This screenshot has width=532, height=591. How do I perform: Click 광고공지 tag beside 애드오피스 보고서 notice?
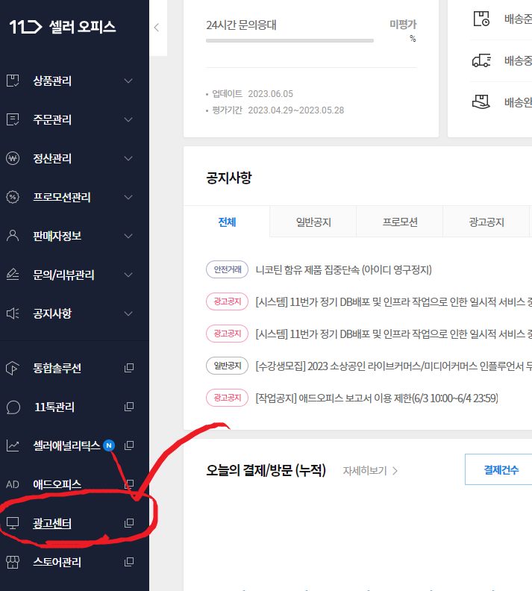[227, 398]
